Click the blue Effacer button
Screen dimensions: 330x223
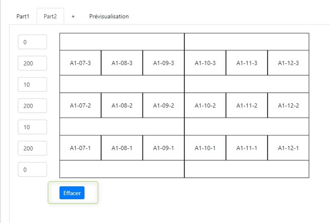(x=72, y=193)
